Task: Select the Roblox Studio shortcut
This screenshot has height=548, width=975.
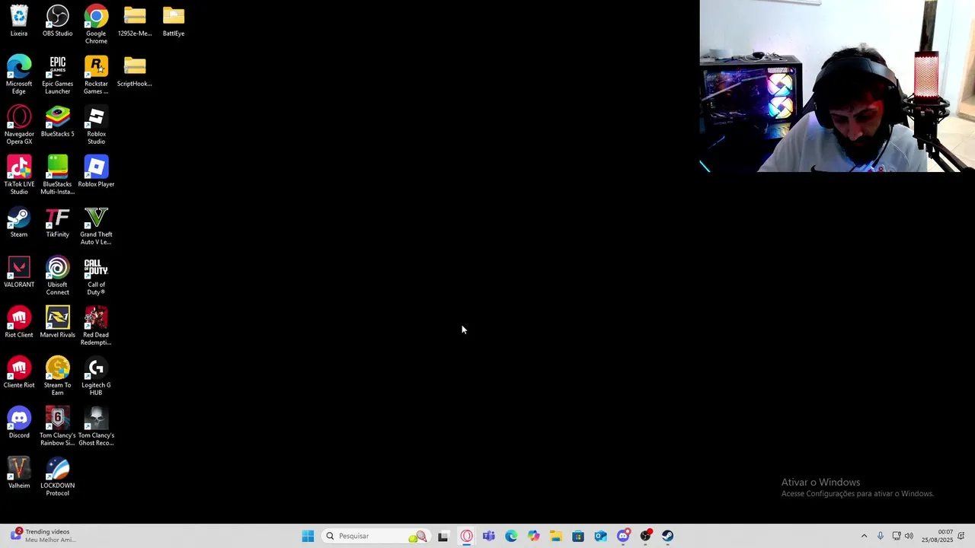Action: [96, 125]
